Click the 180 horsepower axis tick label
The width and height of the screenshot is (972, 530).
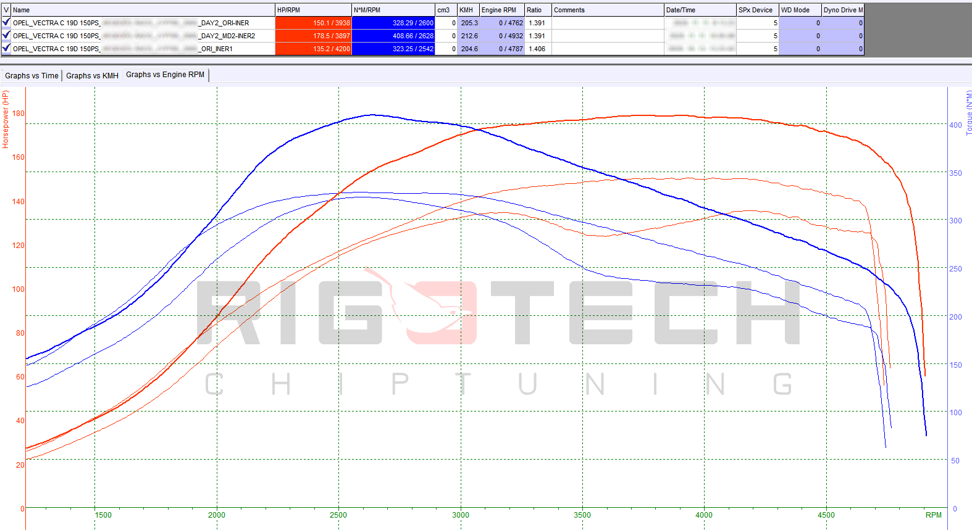[19, 114]
